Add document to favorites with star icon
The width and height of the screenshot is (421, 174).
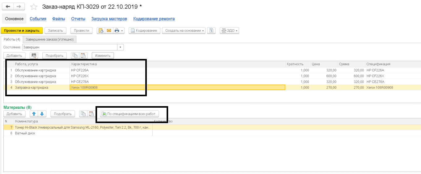point(34,7)
